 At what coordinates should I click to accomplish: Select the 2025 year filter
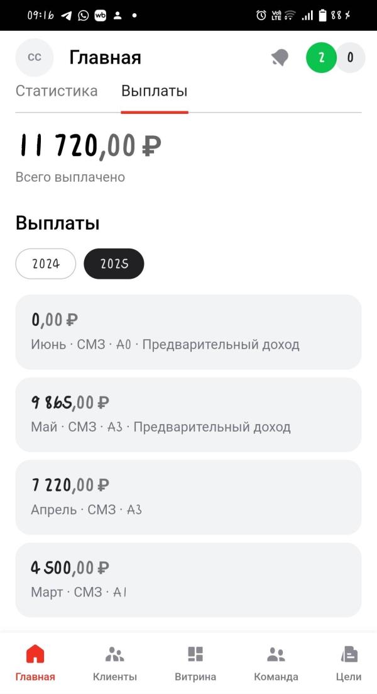click(x=114, y=264)
